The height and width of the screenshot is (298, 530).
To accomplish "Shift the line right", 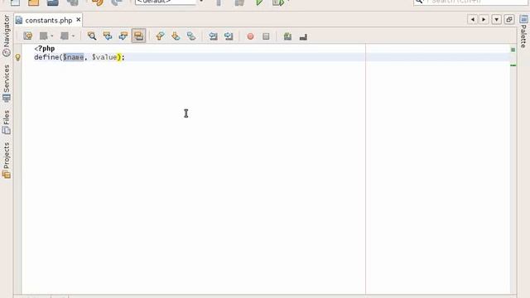I will click(229, 36).
